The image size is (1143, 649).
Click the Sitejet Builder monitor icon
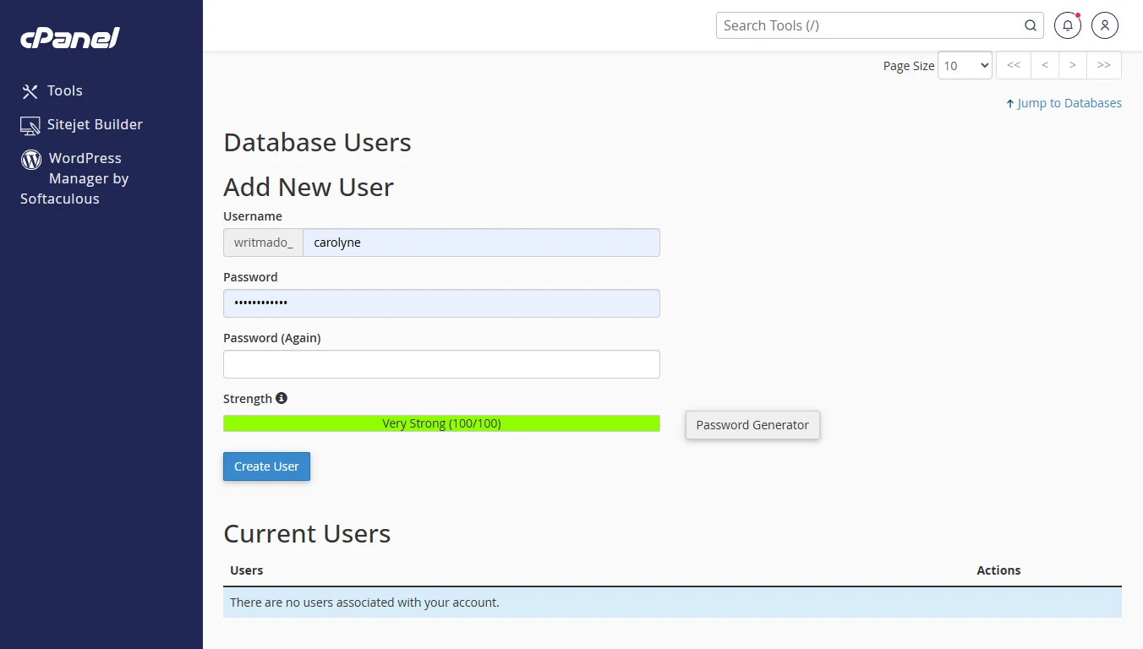[30, 125]
